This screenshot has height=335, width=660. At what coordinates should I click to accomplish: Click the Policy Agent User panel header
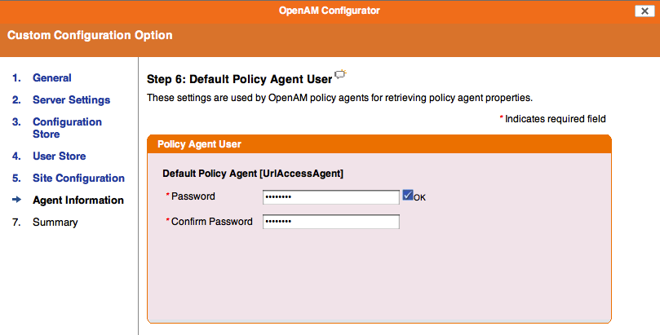click(379, 144)
